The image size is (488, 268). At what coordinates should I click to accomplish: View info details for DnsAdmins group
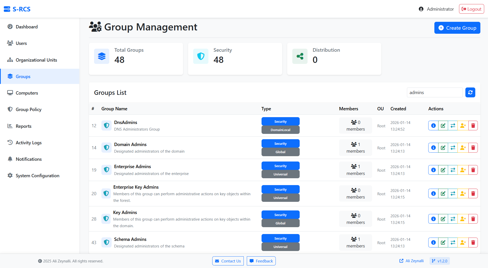(433, 125)
